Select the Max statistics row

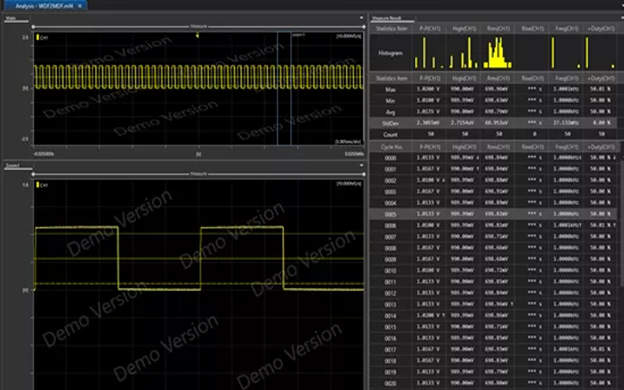pyautogui.click(x=494, y=89)
